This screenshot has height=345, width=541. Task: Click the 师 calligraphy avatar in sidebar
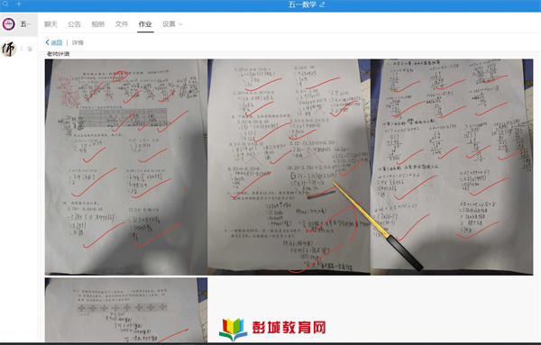click(9, 49)
